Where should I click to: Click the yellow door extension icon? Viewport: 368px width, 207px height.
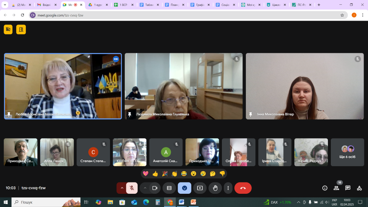[x=21, y=29]
